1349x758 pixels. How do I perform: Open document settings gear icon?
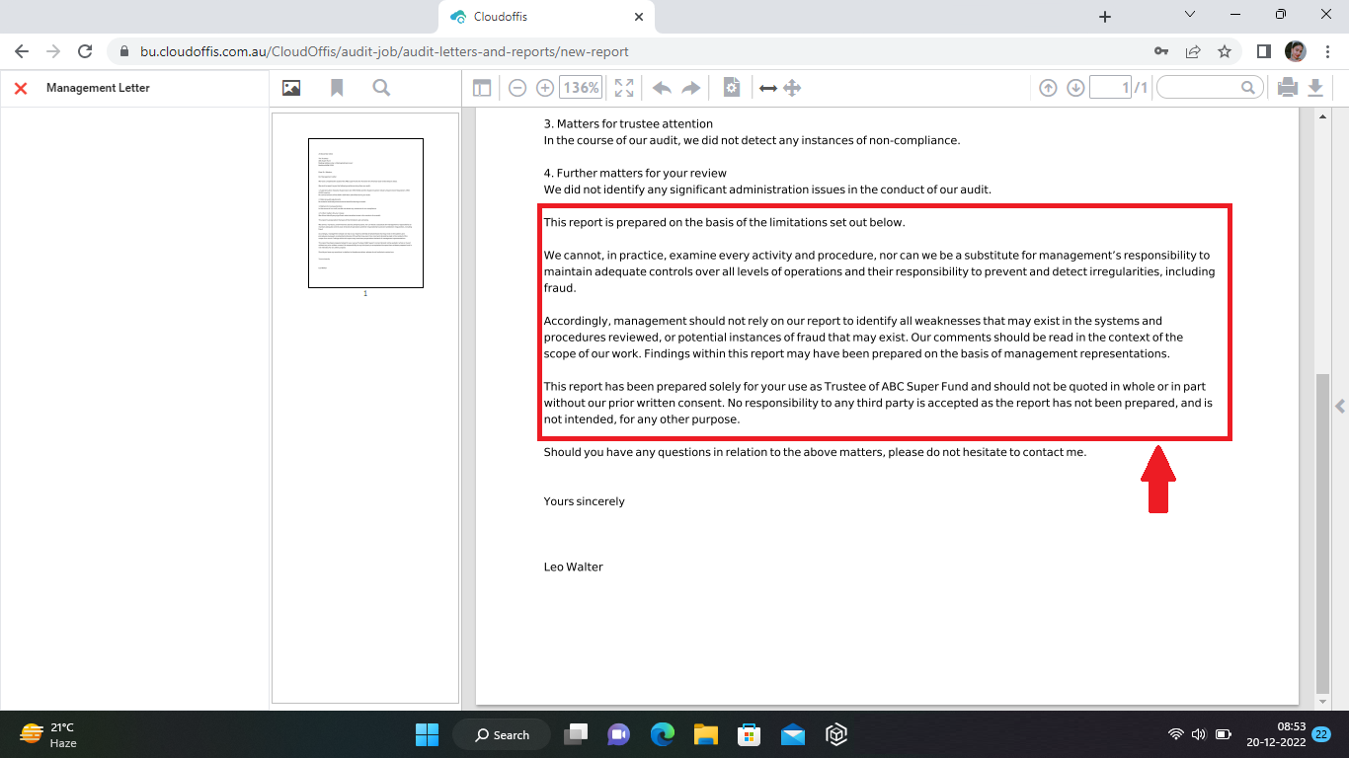click(x=731, y=88)
